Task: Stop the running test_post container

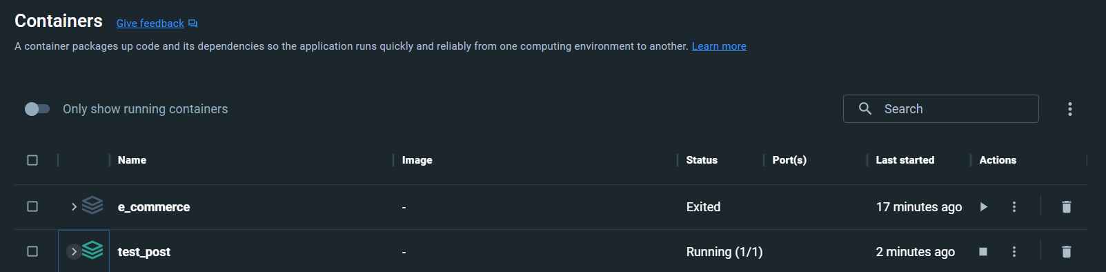Action: (x=983, y=252)
